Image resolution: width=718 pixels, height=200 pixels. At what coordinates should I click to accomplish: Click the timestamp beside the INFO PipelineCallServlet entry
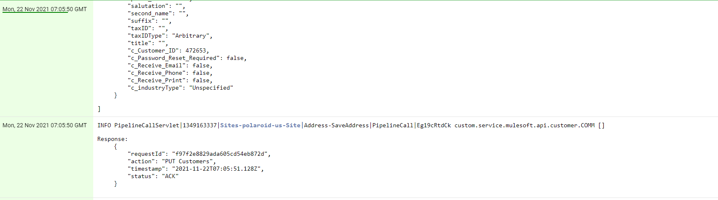tap(44, 125)
